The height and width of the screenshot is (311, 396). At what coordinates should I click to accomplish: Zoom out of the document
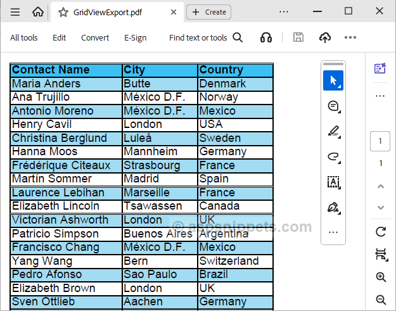(381, 300)
